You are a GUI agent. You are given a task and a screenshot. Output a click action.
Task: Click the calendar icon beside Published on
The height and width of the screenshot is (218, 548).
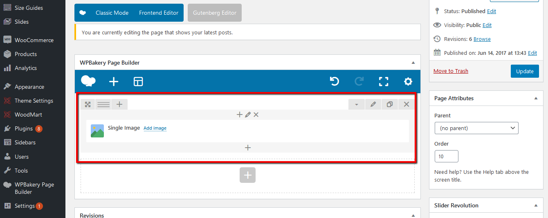click(437, 52)
